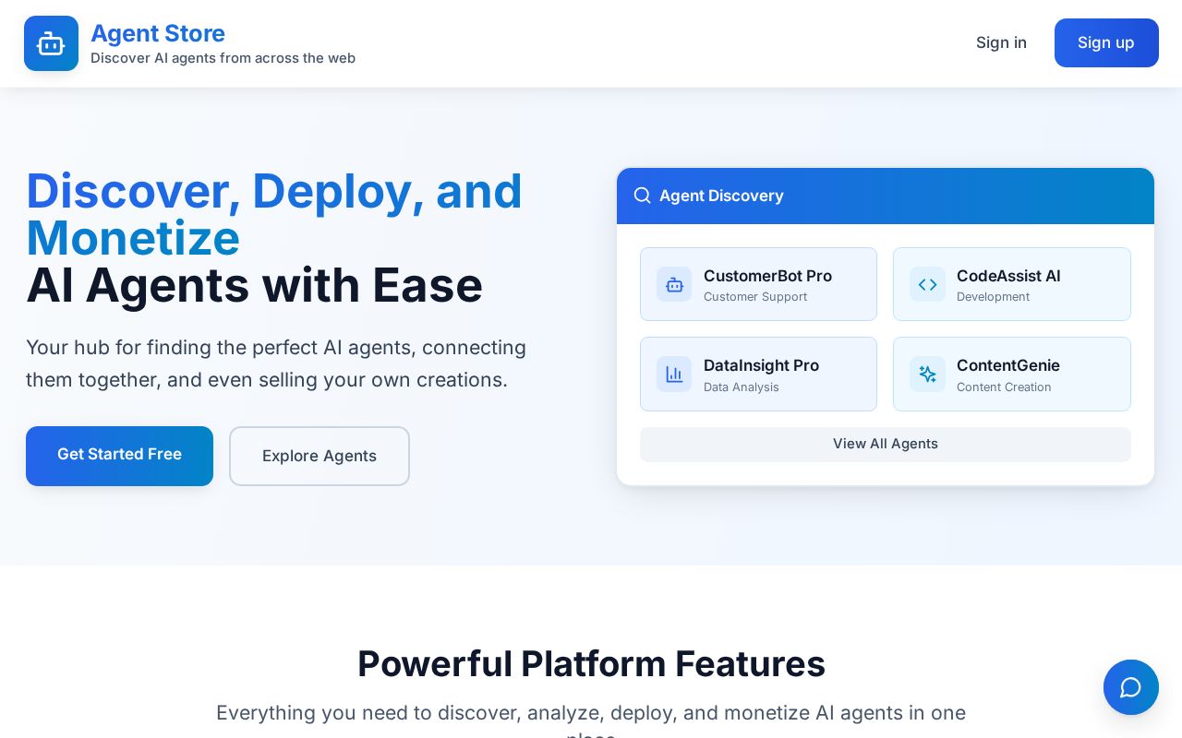Image resolution: width=1182 pixels, height=738 pixels.
Task: Click the Sign up button
Action: point(1106,42)
